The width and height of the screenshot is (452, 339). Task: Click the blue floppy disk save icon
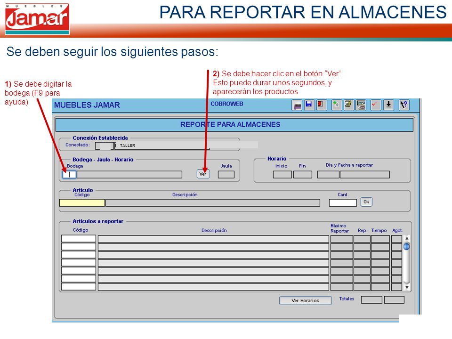pos(309,105)
